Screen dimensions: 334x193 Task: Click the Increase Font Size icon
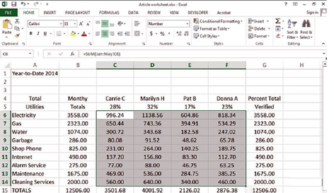point(82,24)
